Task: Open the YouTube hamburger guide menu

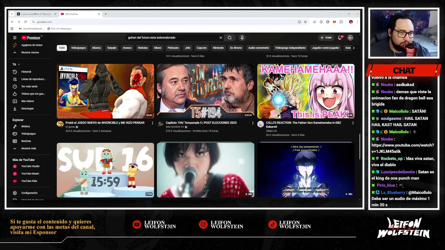Action: coord(15,37)
